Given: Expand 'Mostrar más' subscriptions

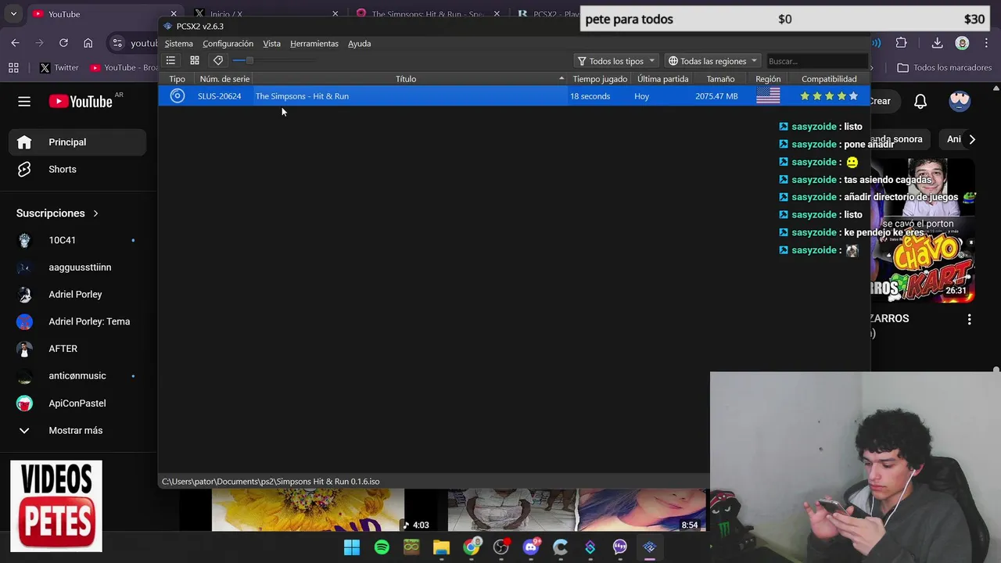Looking at the screenshot, I should [x=77, y=431].
